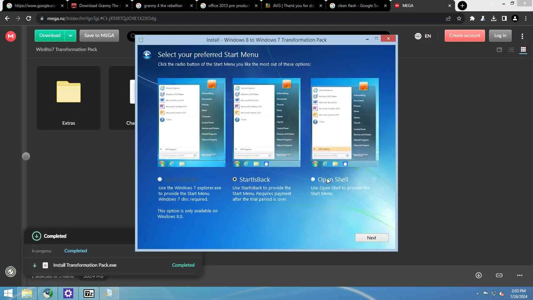Open the Completed transfers tab
533x300 pixels.
tap(76, 251)
